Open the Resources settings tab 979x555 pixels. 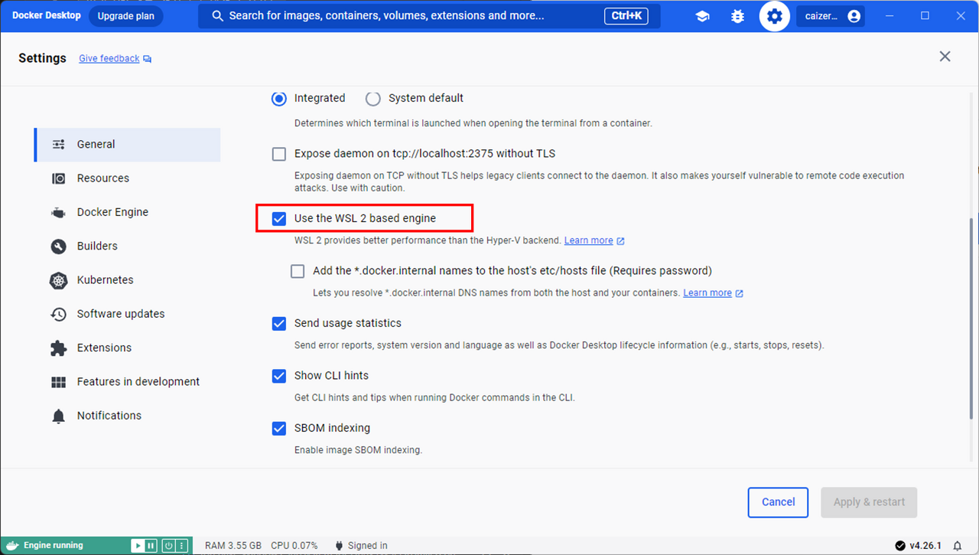[127, 178]
